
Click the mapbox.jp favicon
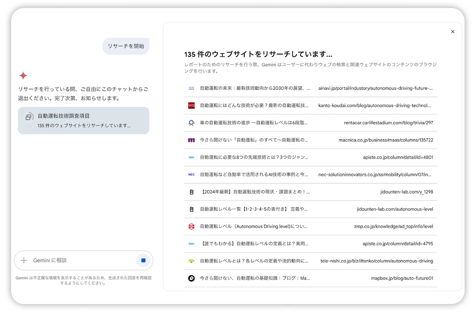pos(191,278)
